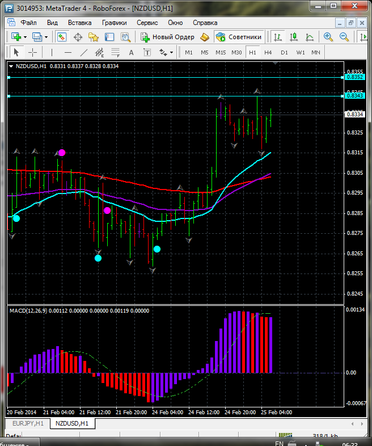Open the Вид menu
Viewport: 372px width, 446px height.
pos(52,23)
